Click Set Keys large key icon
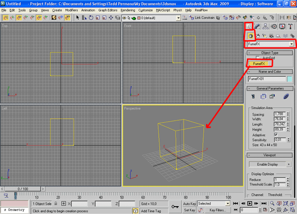297x214 pixels. click(175, 207)
